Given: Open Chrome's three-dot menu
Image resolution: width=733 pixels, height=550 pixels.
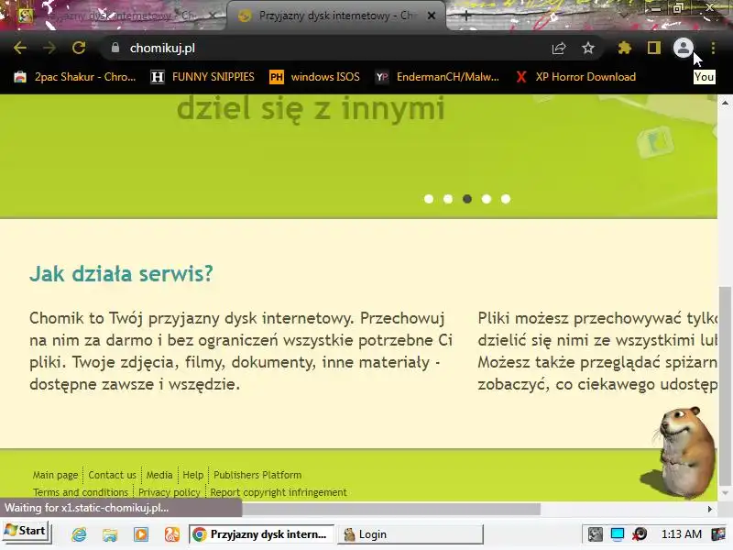Looking at the screenshot, I should click(713, 48).
